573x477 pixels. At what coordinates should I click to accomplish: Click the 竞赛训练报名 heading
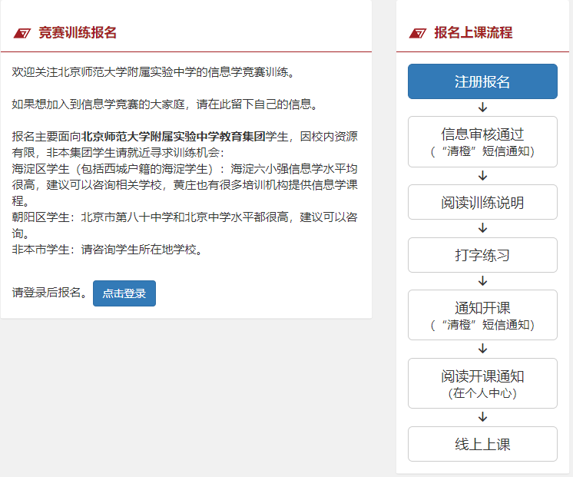pyautogui.click(x=78, y=32)
